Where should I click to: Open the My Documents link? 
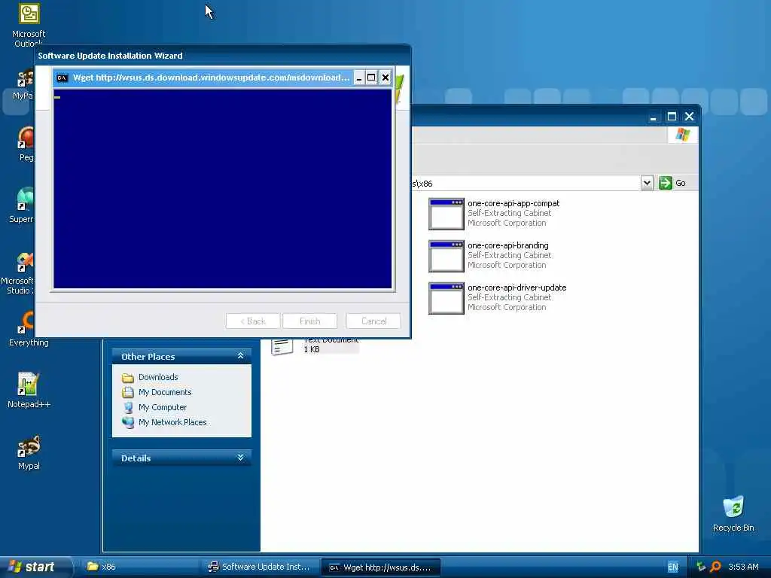(165, 392)
